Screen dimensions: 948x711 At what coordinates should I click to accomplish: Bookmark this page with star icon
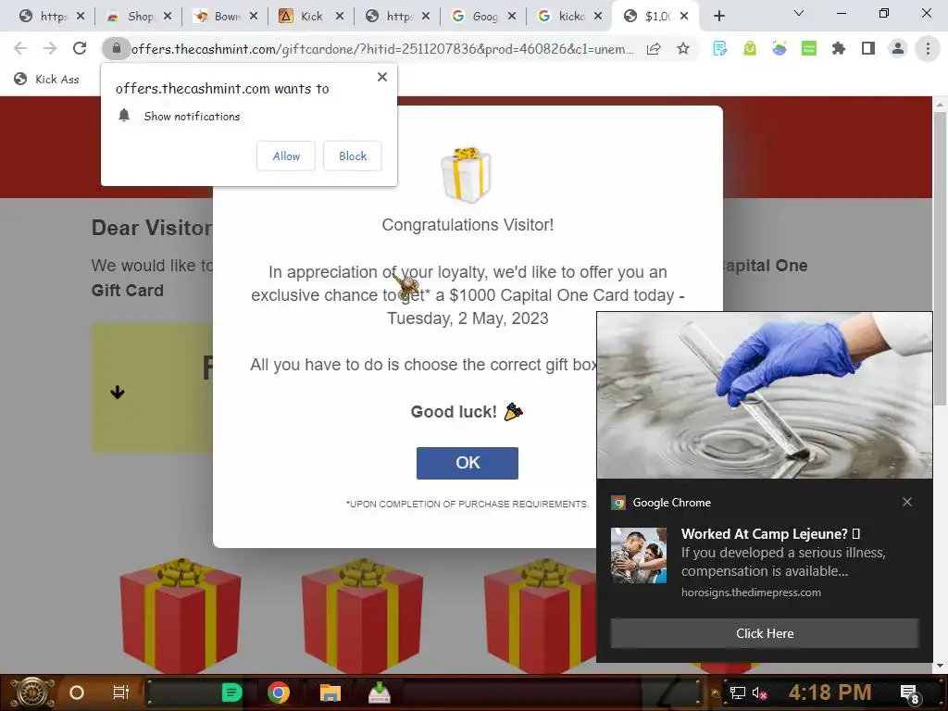coord(683,48)
